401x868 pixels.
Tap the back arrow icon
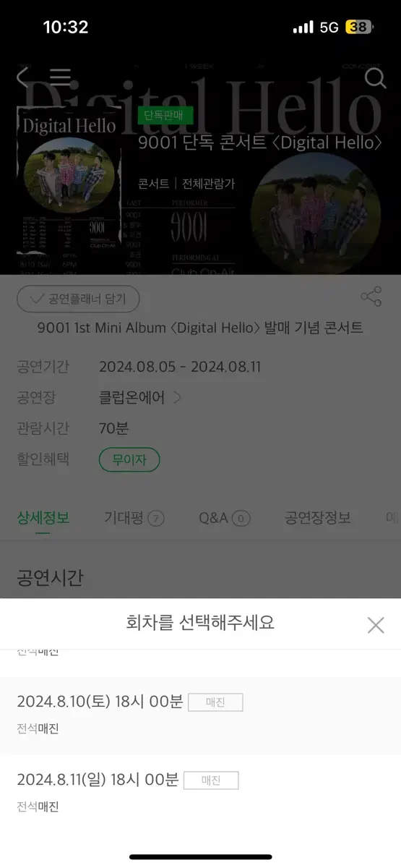coord(22,77)
